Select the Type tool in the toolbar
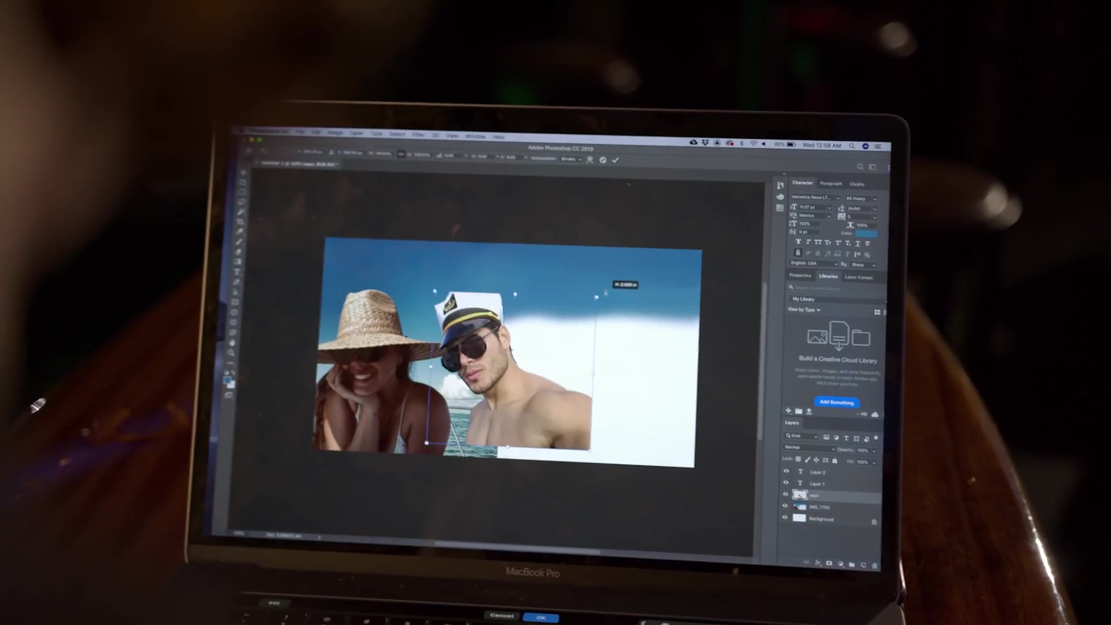The width and height of the screenshot is (1111, 625). coord(237,272)
